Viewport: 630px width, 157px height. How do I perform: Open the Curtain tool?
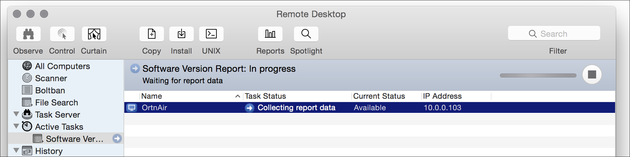94,34
